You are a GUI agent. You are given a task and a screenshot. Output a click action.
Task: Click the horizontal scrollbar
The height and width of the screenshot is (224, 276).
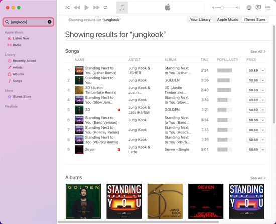138,222
